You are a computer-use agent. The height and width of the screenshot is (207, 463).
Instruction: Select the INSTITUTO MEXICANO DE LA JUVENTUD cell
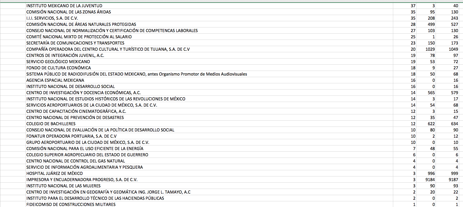coord(64,6)
